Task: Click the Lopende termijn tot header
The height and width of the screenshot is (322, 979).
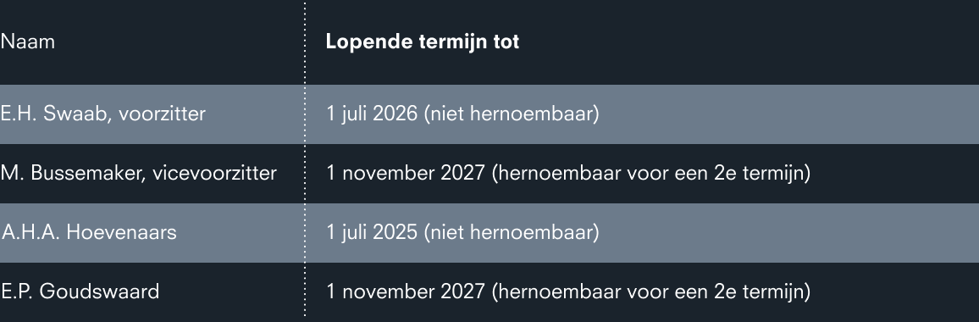Action: point(422,42)
